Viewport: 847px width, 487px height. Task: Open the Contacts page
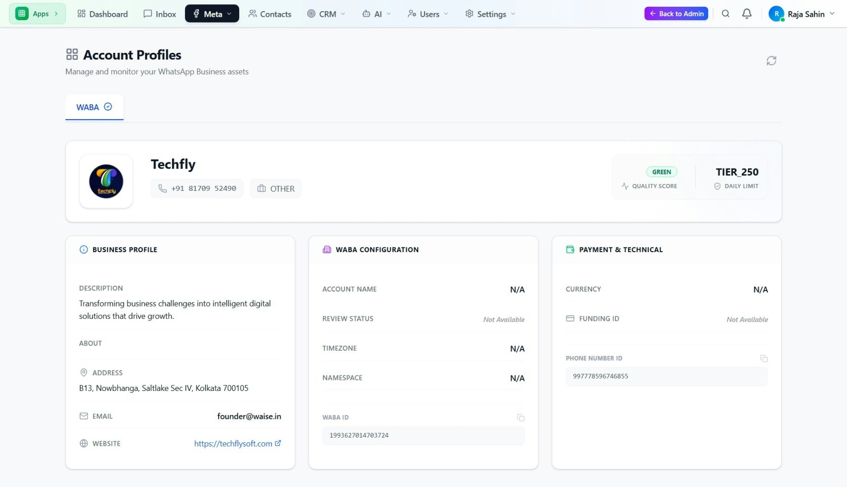point(270,14)
